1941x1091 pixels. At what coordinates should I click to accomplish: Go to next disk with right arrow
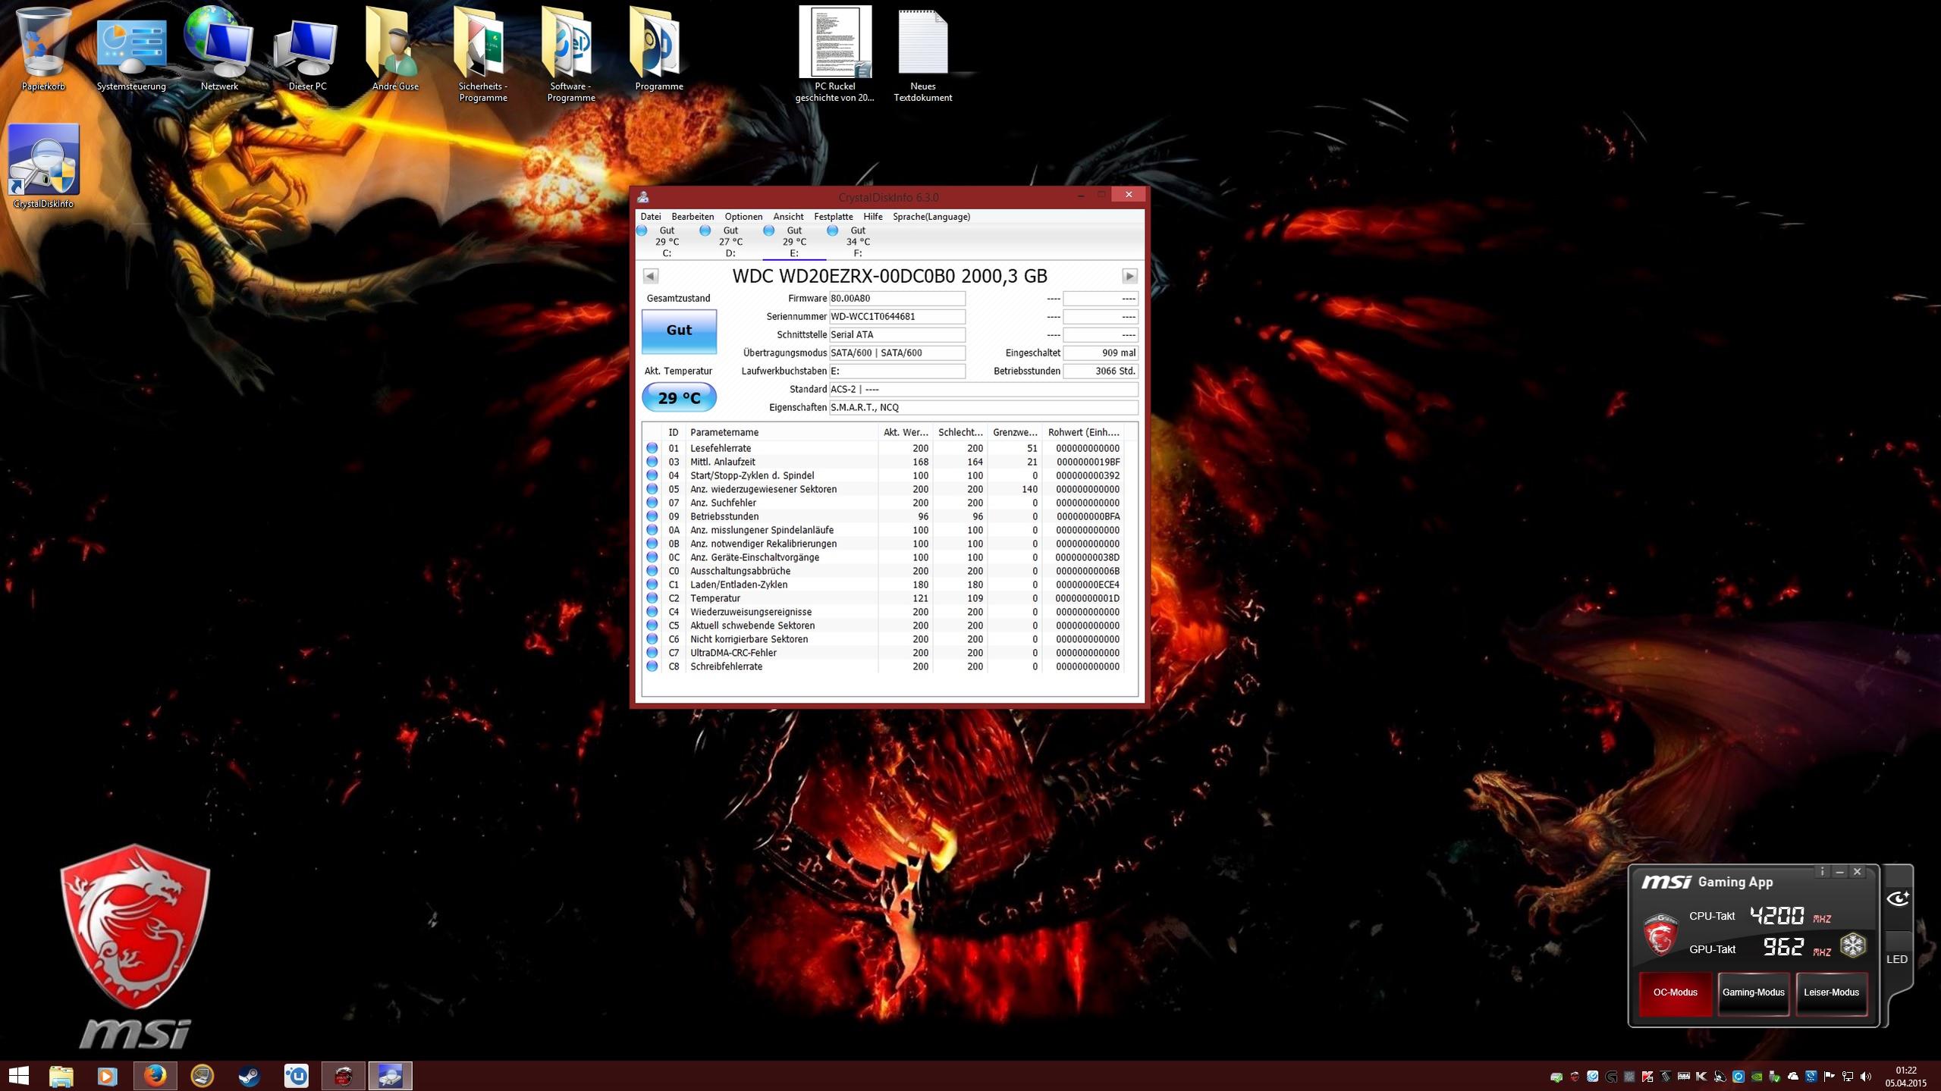point(1129,276)
